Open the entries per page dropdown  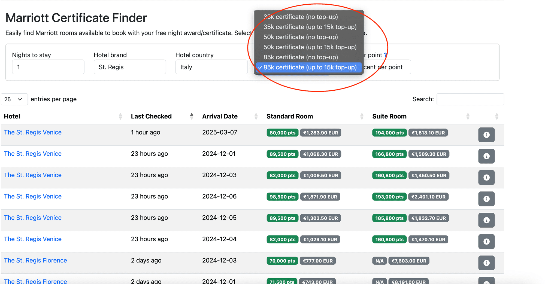(x=14, y=99)
